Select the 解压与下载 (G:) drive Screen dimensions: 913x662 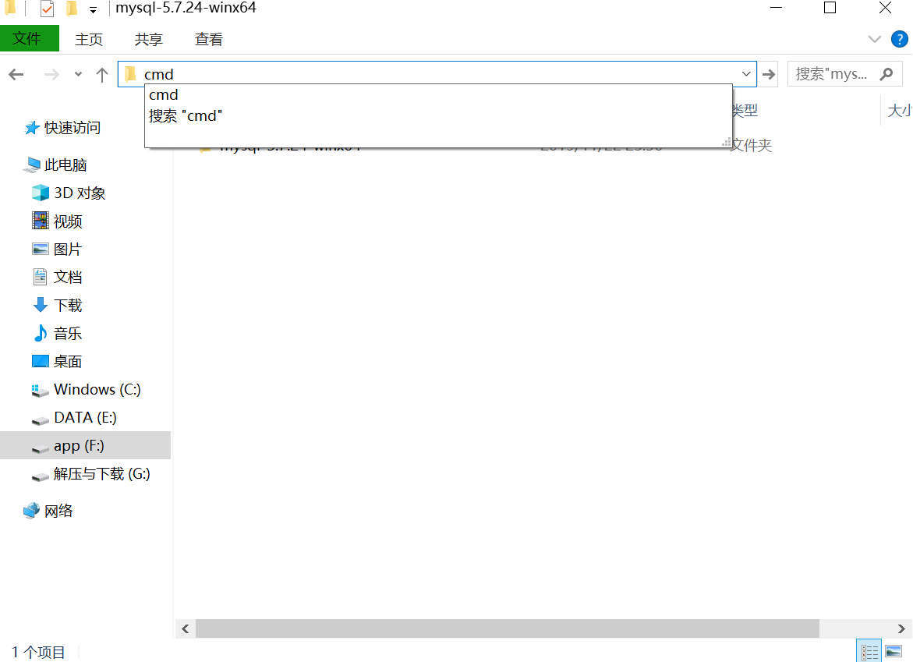[102, 474]
